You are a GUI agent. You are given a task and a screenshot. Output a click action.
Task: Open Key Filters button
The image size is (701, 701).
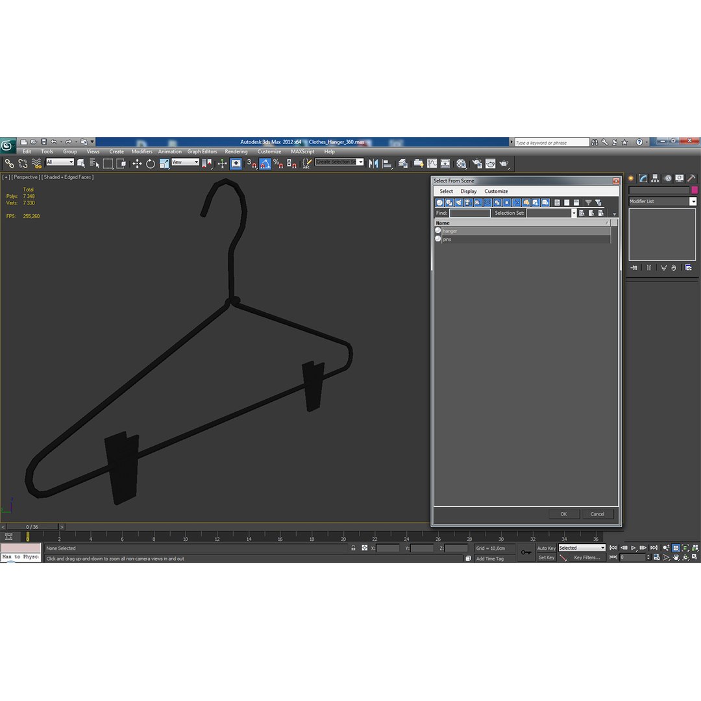pyautogui.click(x=587, y=558)
